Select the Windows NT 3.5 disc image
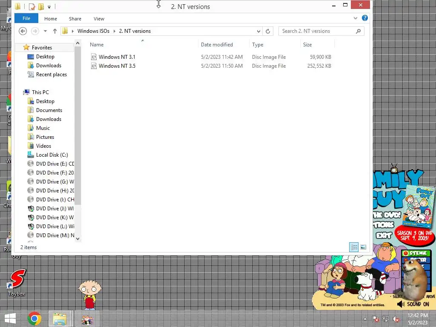The image size is (436, 327). [117, 66]
